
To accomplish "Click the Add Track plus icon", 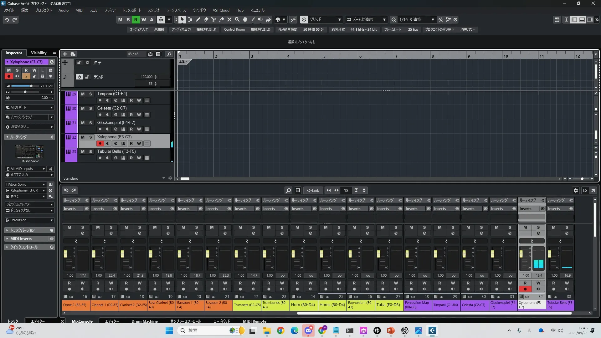I will point(65,54).
